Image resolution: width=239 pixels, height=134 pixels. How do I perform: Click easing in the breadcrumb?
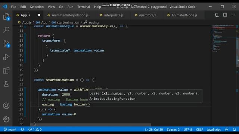91,22
